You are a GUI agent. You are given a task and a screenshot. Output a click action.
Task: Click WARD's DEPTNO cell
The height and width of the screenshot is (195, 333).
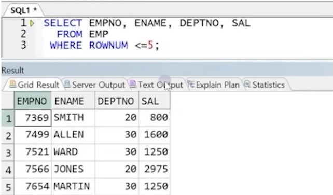click(117, 152)
